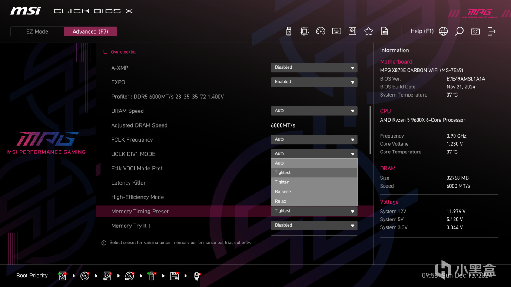Select the USB hard disk boot icon
The height and width of the screenshot is (287, 511).
point(107,276)
